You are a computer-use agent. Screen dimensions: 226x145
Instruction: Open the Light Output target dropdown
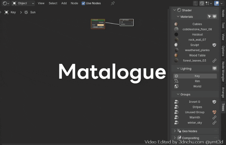coord(127,22)
